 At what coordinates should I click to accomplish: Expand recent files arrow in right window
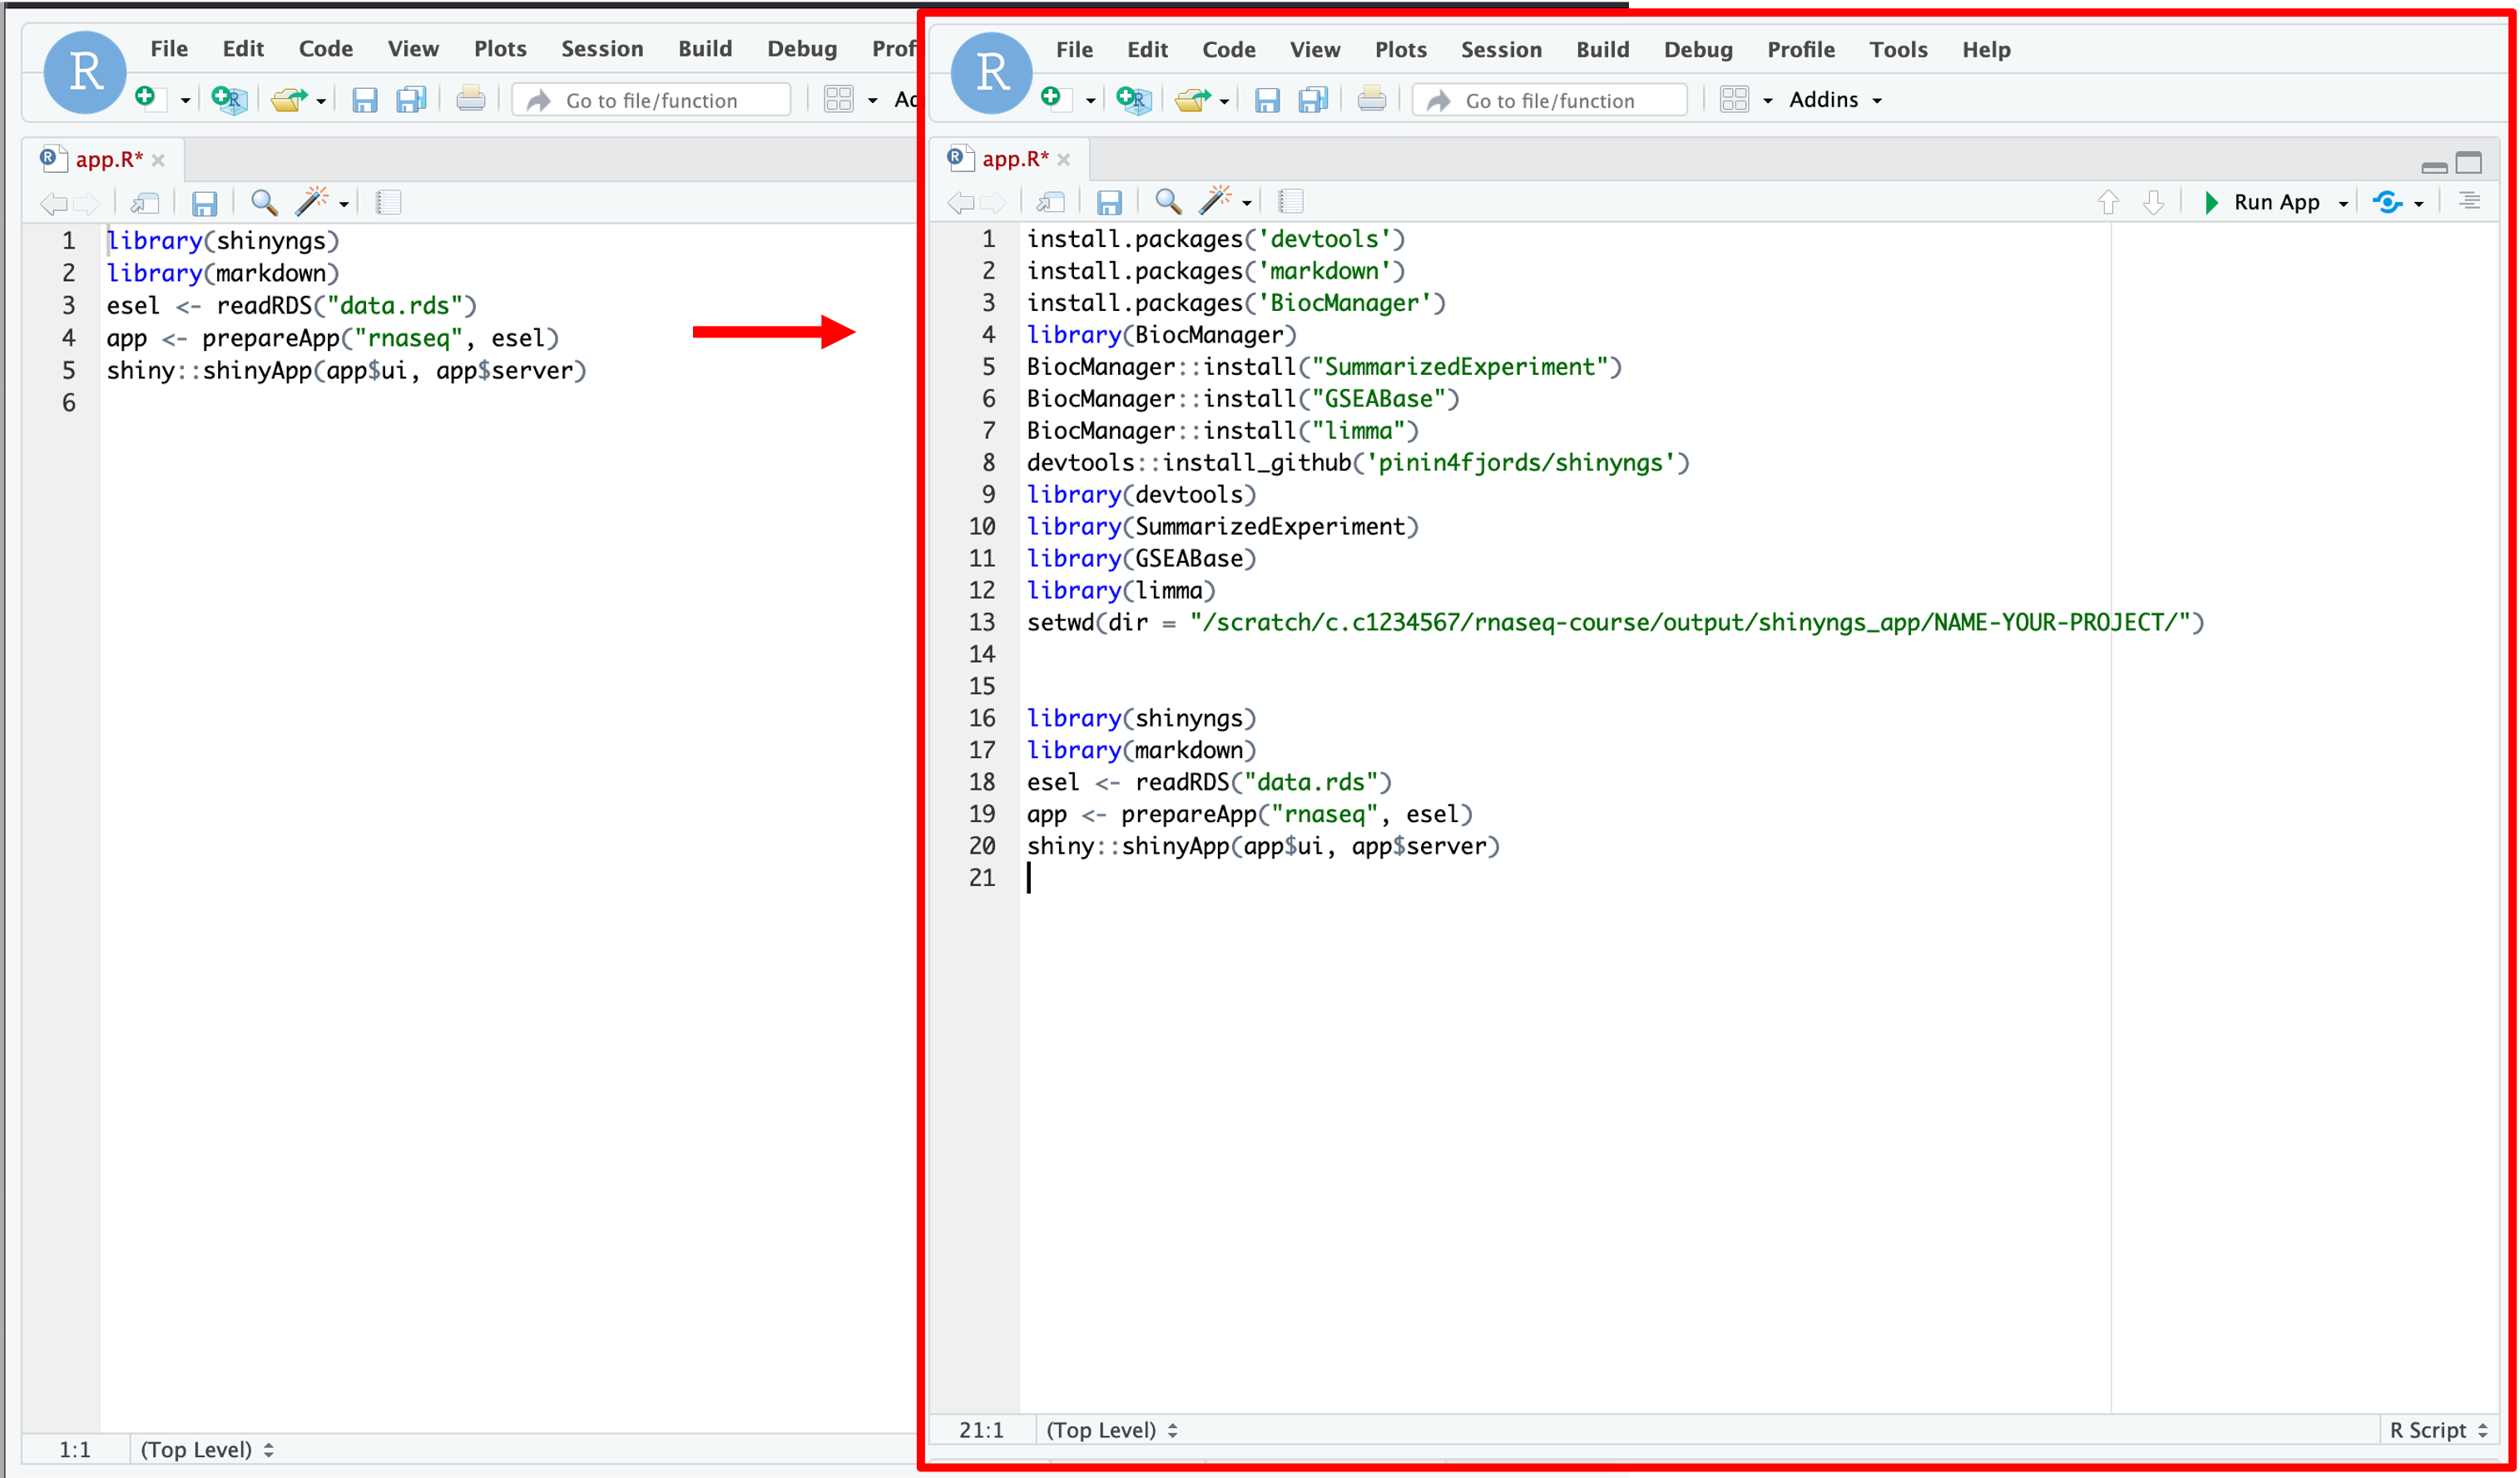pyautogui.click(x=1225, y=100)
